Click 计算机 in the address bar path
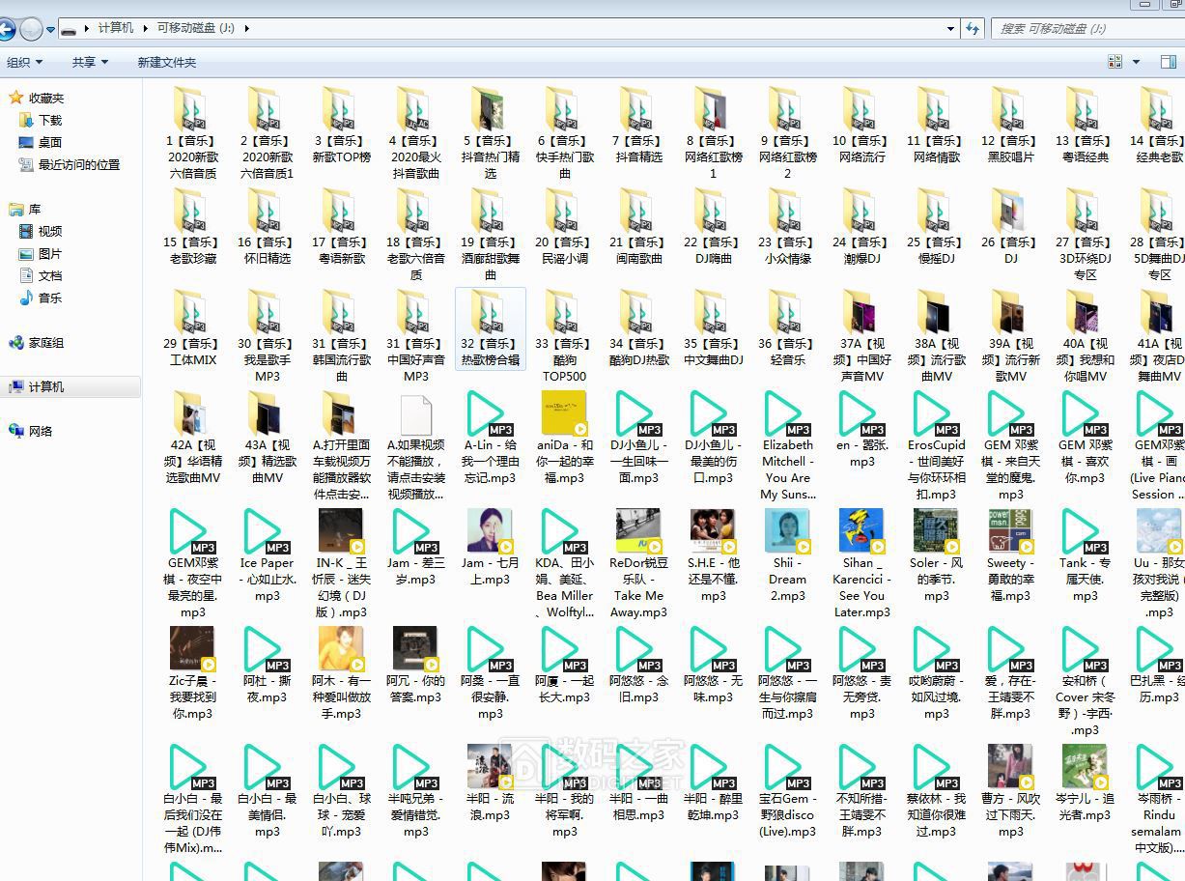Screen dimensions: 1185x881 [116, 28]
